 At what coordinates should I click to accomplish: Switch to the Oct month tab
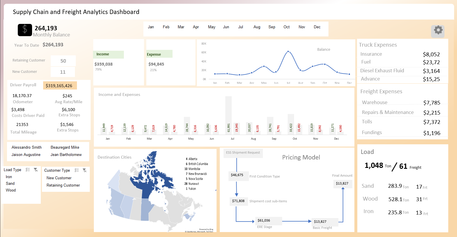pyautogui.click(x=286, y=27)
